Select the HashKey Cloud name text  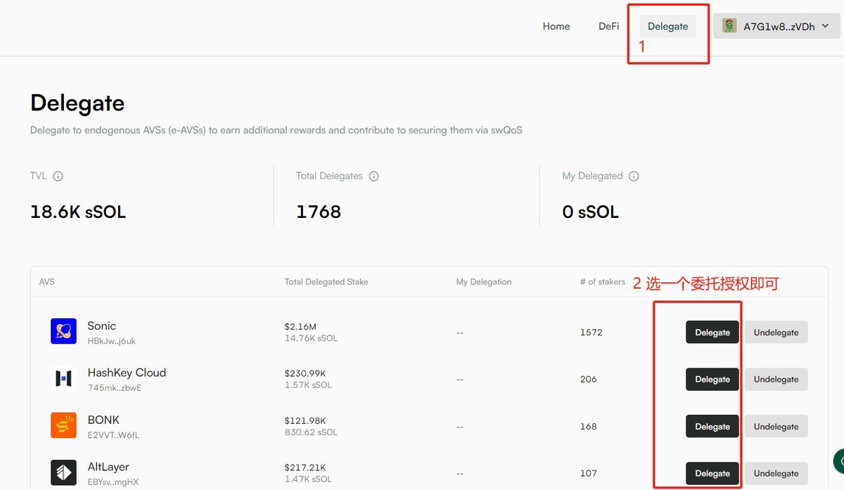click(x=127, y=373)
